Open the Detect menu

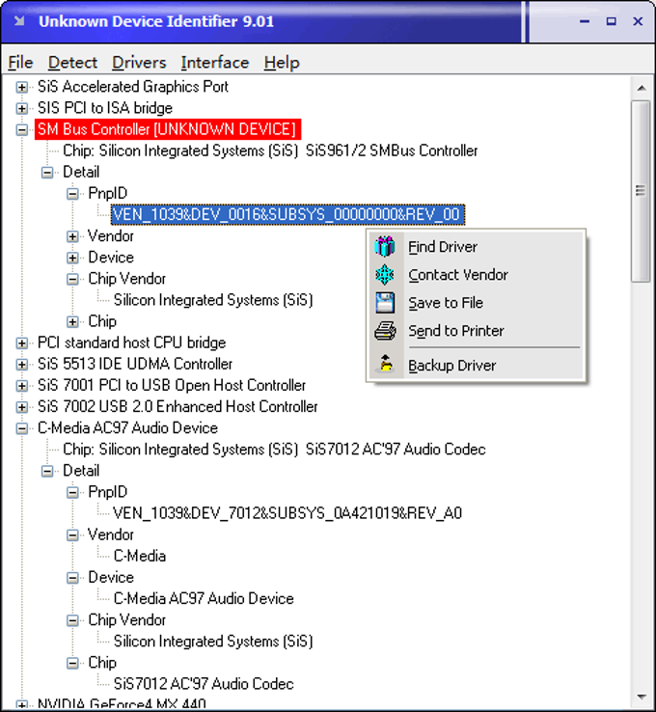72,63
